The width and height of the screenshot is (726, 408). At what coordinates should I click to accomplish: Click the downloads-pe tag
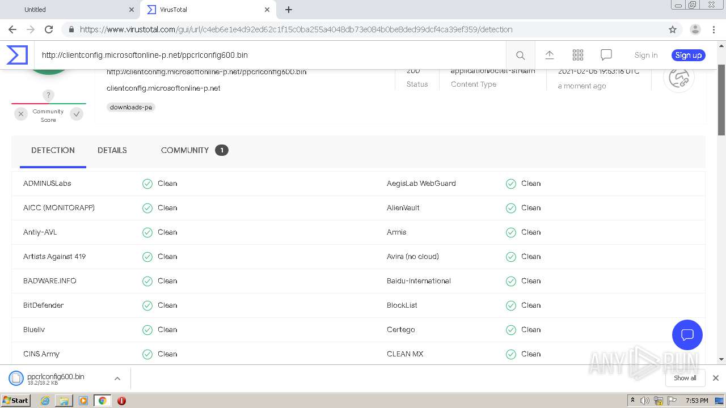(x=131, y=107)
